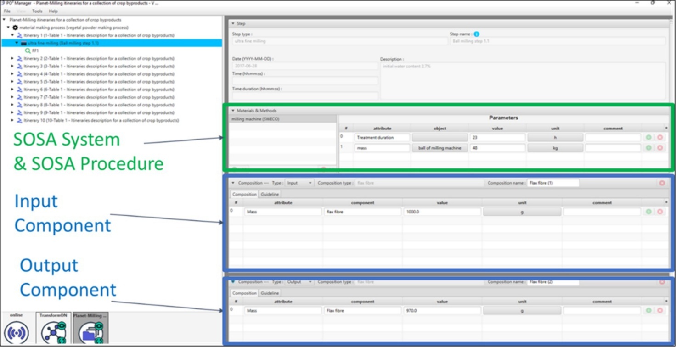Click the FF1 magnifier observation icon
This screenshot has width=676, height=347.
coord(28,51)
